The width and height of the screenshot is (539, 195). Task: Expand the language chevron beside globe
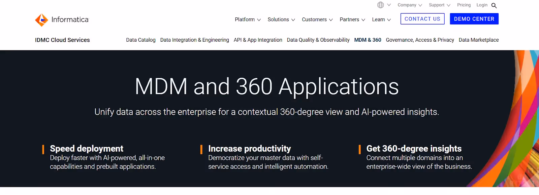coord(389,5)
